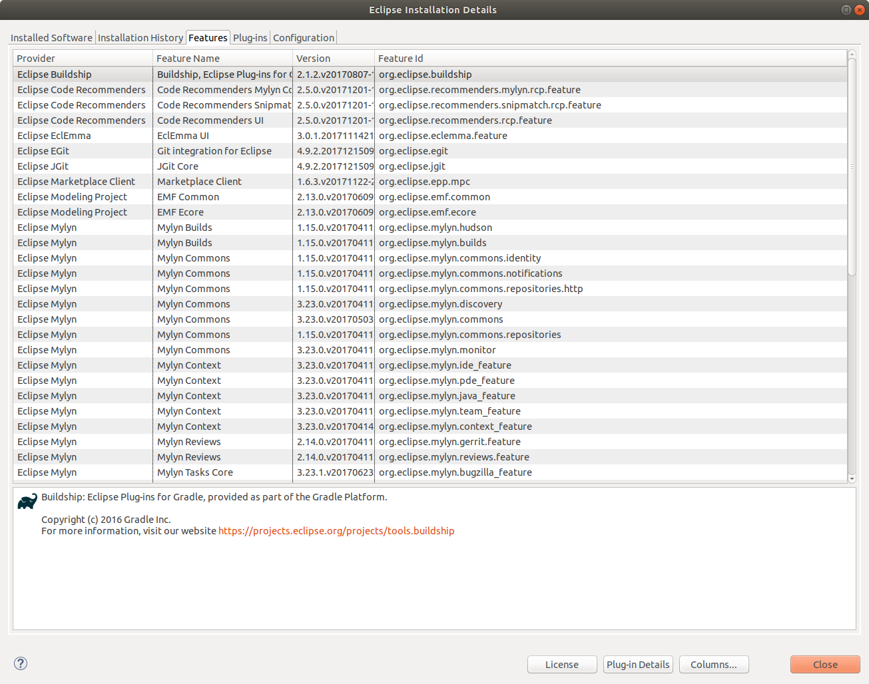869x684 pixels.
Task: Click the Gradle elephant icon in description
Action: click(x=27, y=501)
